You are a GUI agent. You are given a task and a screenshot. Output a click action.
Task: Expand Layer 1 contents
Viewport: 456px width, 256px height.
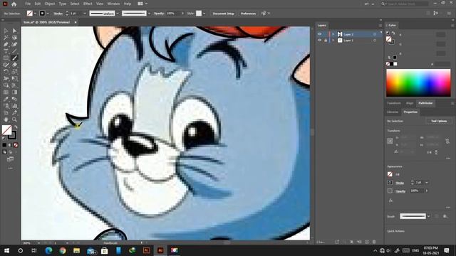pos(333,41)
